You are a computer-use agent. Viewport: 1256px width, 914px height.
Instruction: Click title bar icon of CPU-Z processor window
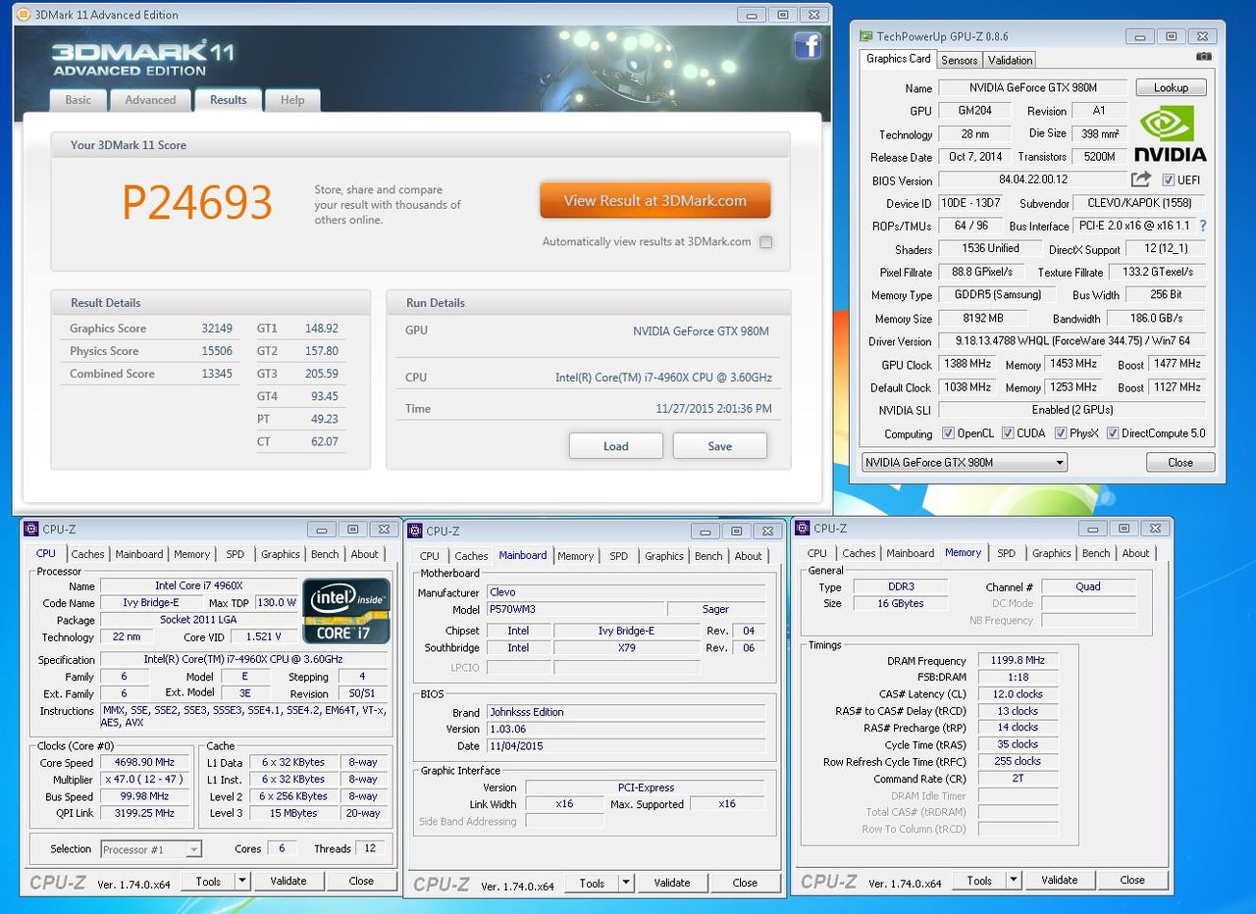pyautogui.click(x=30, y=530)
